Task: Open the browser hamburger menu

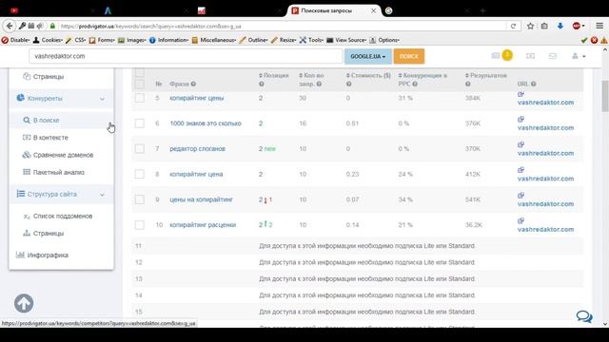Action: 599,26
